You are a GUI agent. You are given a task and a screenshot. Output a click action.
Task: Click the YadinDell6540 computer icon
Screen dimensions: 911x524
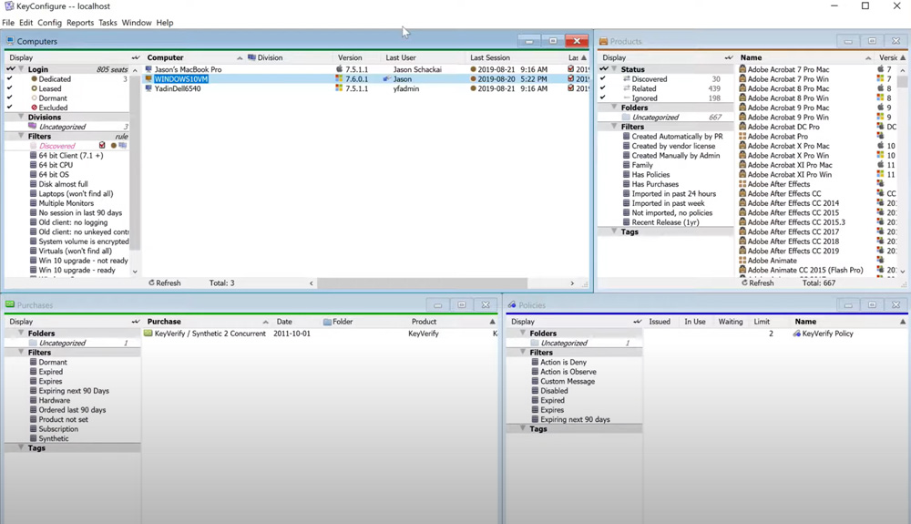pyautogui.click(x=148, y=88)
